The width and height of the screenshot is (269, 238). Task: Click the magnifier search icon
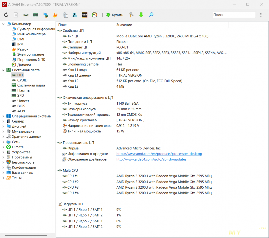coord(151,15)
